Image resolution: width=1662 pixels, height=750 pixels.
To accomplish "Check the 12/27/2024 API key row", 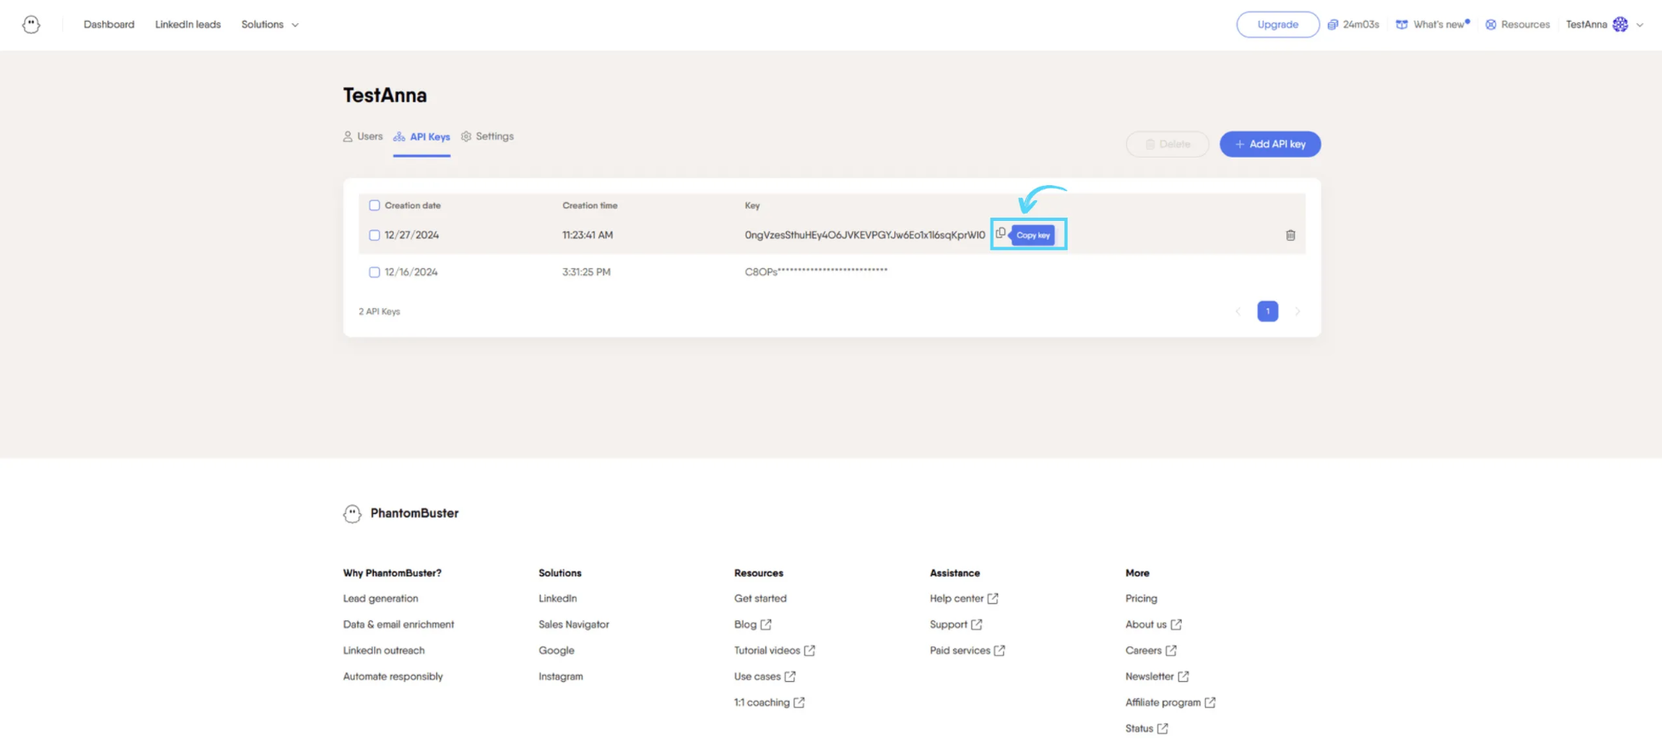I will coord(375,235).
